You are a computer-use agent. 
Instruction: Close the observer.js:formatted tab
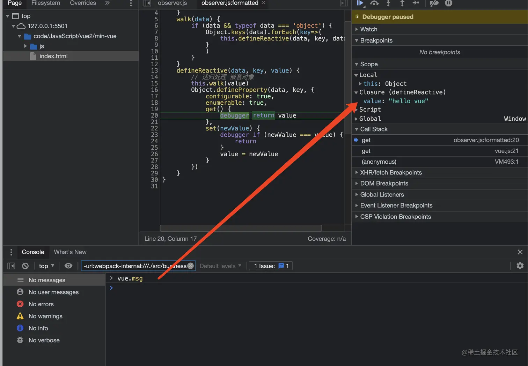coord(263,3)
